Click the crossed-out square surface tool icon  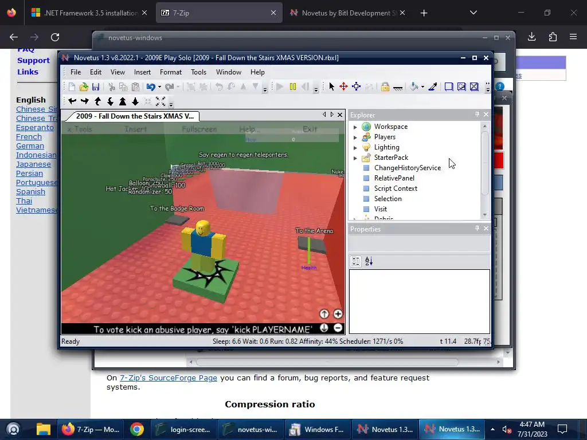point(474,87)
